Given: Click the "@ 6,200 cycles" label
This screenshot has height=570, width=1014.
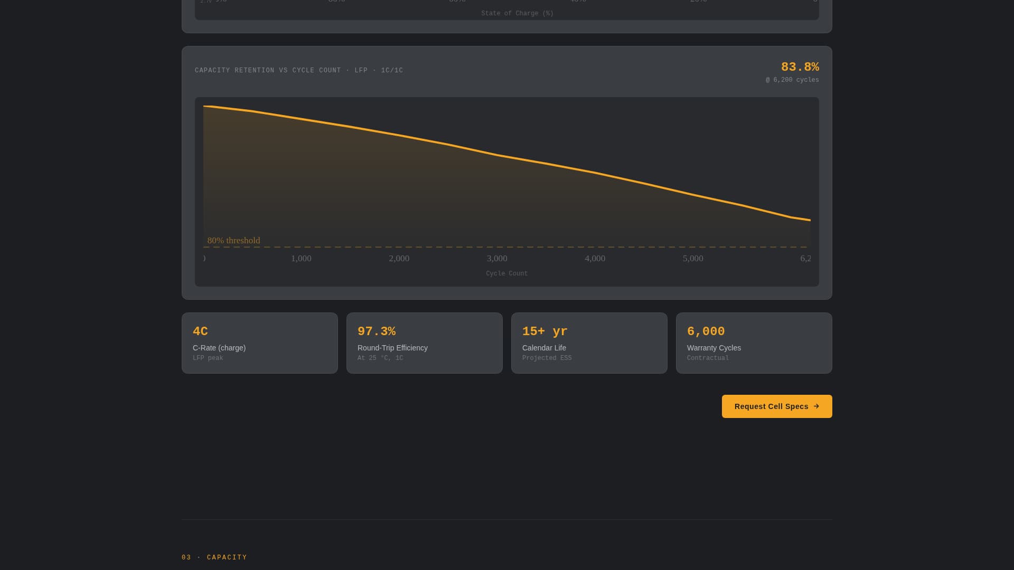Looking at the screenshot, I should [x=792, y=80].
